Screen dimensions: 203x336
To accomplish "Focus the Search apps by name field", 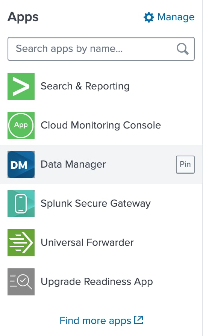I will 101,49.
